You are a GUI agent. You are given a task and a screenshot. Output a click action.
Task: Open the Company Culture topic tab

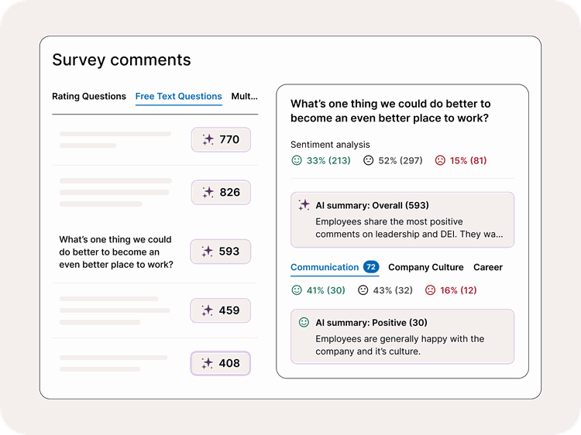pos(425,267)
